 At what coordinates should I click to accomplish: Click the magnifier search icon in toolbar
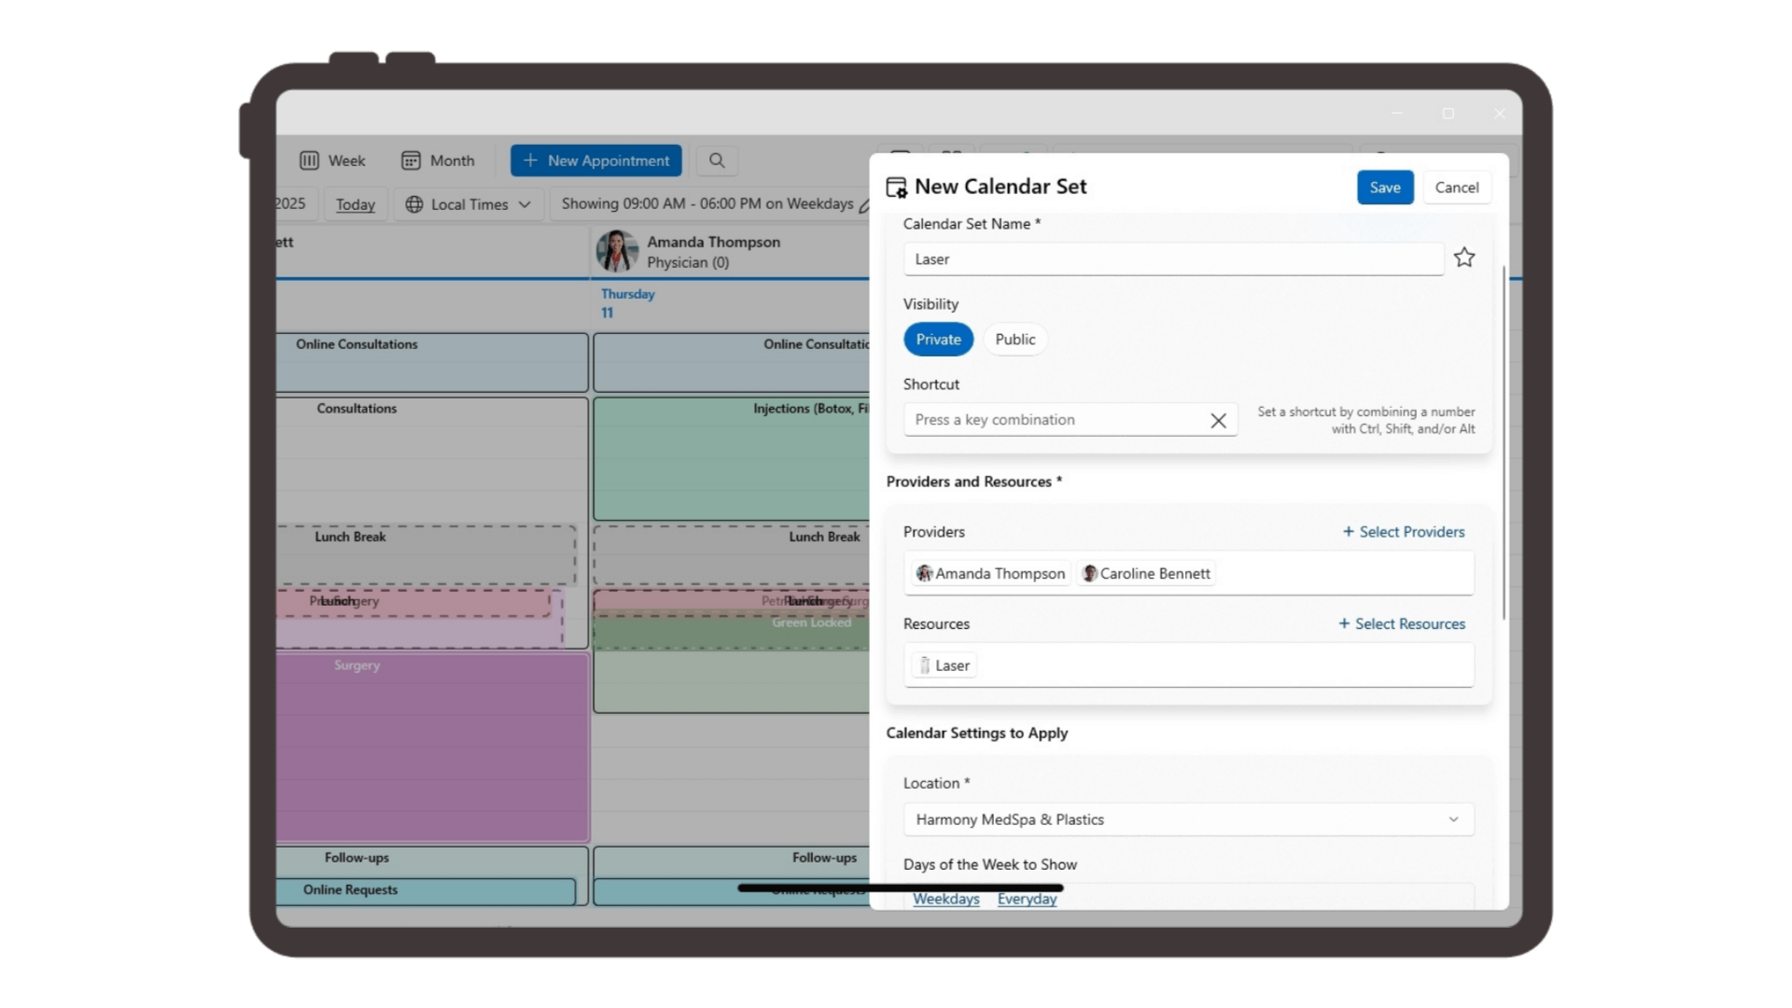pyautogui.click(x=717, y=161)
